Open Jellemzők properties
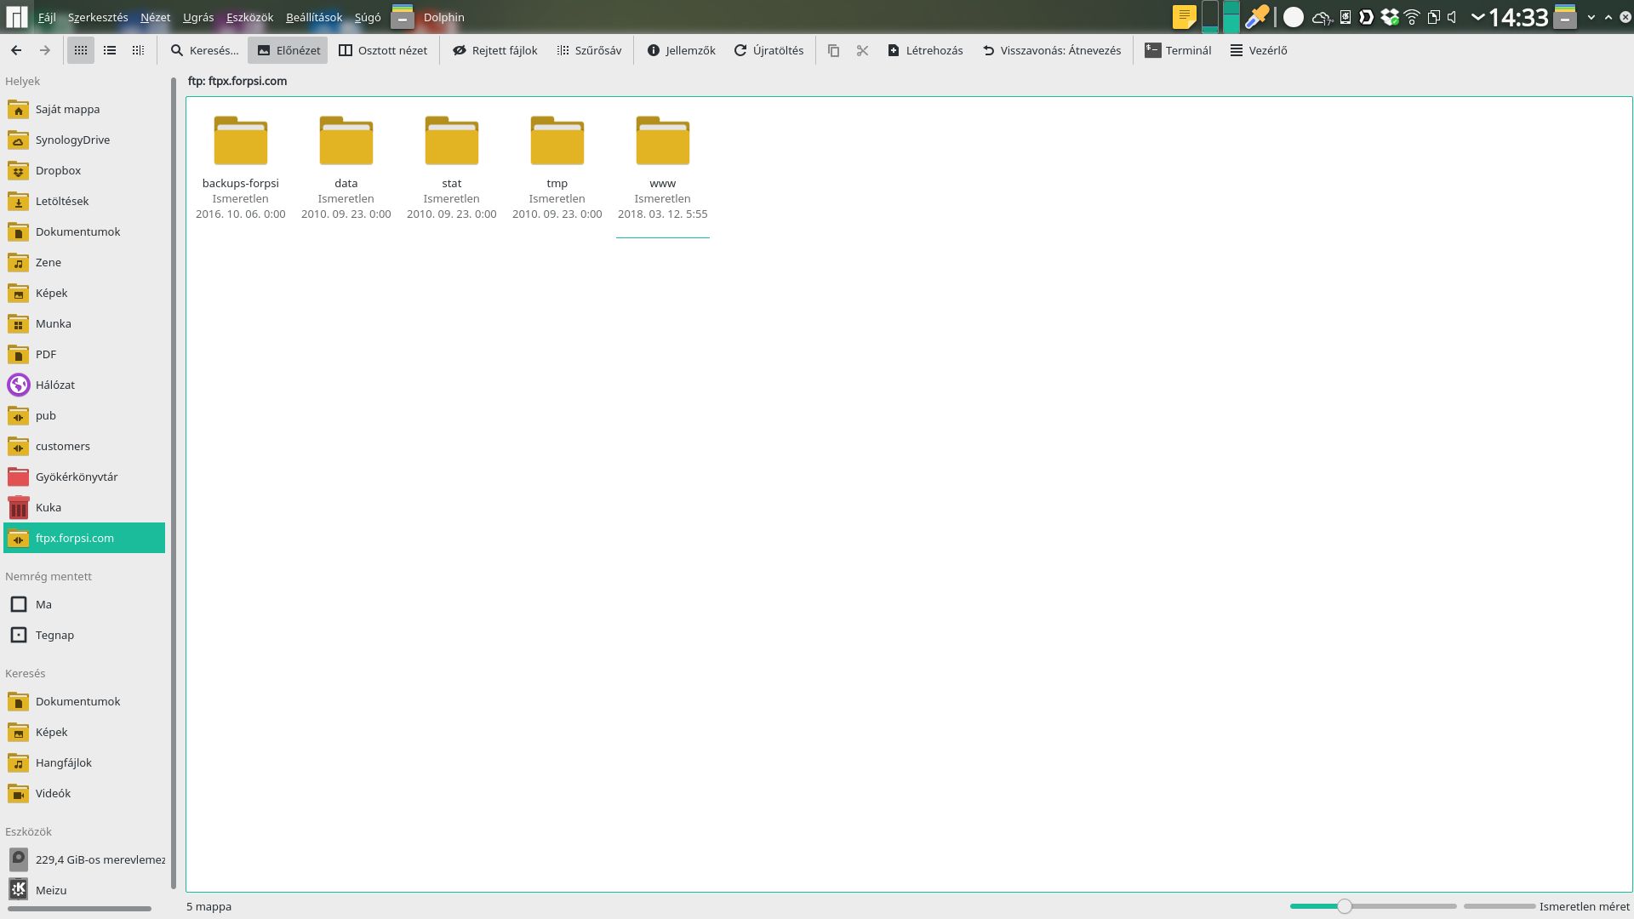This screenshot has height=919, width=1634. 681,50
